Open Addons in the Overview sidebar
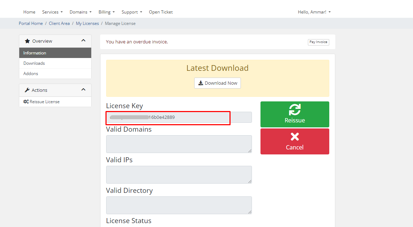The height and width of the screenshot is (227, 413). tap(31, 74)
